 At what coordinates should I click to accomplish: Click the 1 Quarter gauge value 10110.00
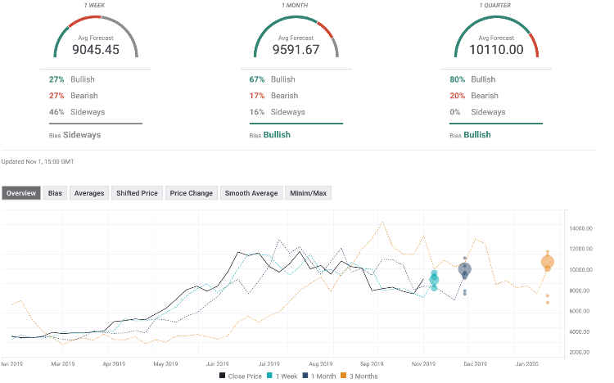coord(497,48)
